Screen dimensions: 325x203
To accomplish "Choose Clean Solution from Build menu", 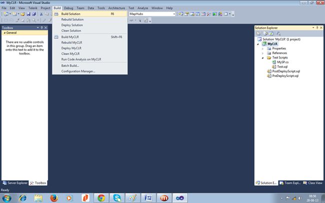I will coord(89,30).
